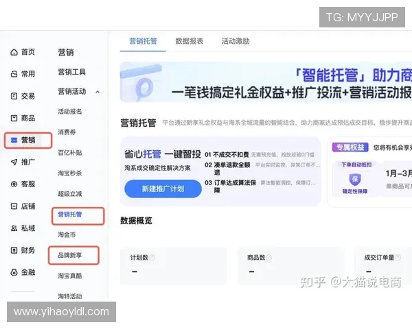The width and height of the screenshot is (412, 329).
Task: Click the 客服 headset icon
Action: pyautogui.click(x=14, y=184)
